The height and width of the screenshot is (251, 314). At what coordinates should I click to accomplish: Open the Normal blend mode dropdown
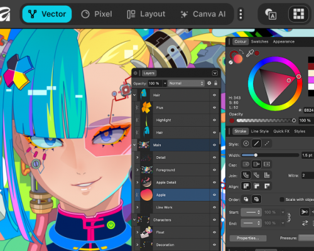click(186, 83)
